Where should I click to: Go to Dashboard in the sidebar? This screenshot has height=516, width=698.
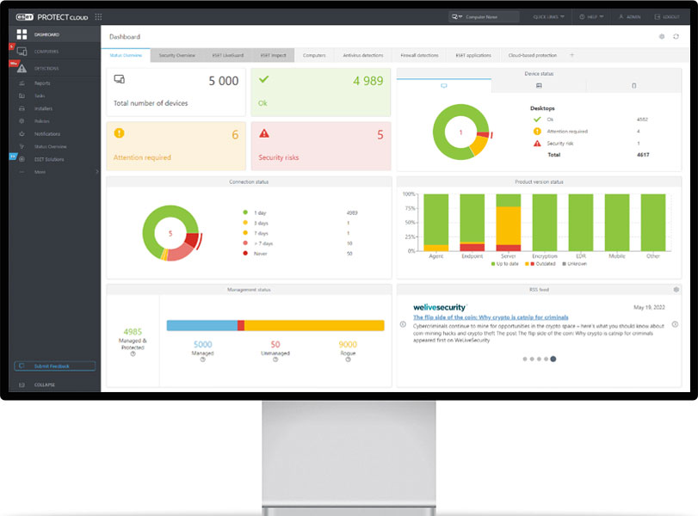(x=55, y=34)
